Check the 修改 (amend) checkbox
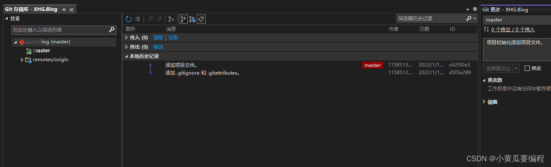Screen dimensions: 551x167 click(527, 68)
